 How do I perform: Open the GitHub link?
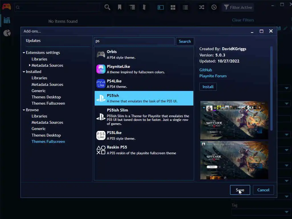206,70
